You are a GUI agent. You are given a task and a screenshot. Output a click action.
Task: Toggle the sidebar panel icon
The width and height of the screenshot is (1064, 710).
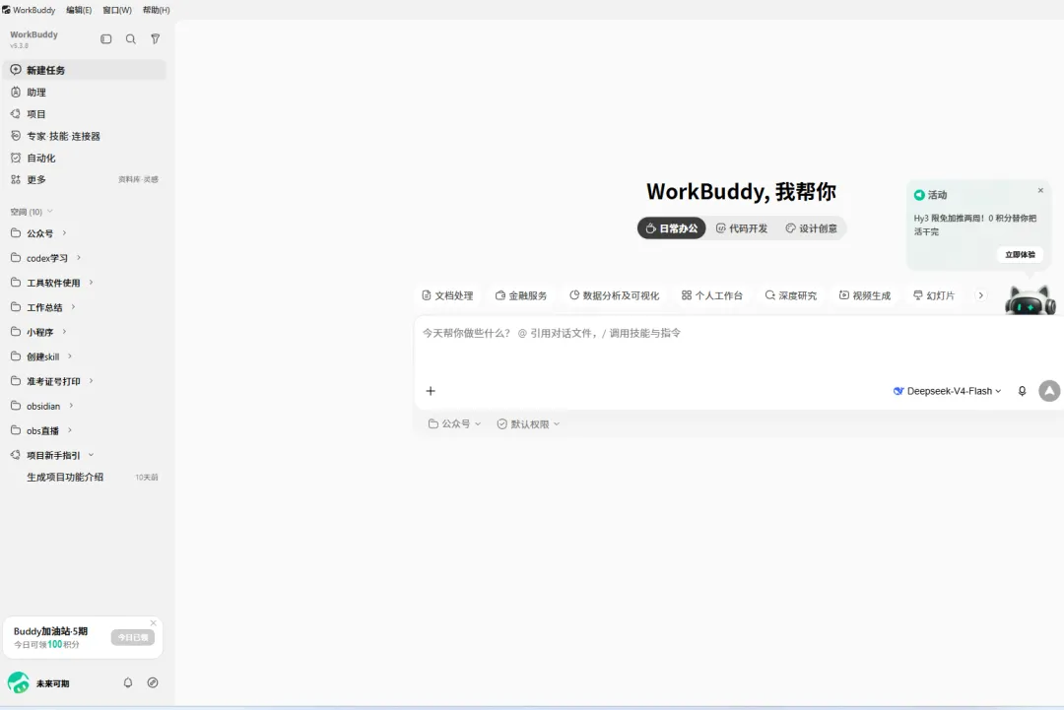[105, 39]
